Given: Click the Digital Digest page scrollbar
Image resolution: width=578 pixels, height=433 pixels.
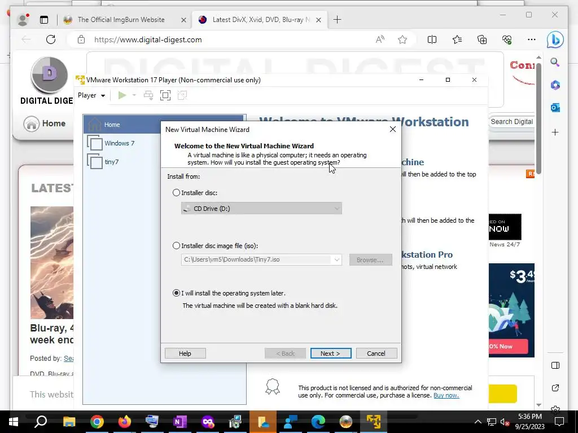Looking at the screenshot, I should [538, 118].
